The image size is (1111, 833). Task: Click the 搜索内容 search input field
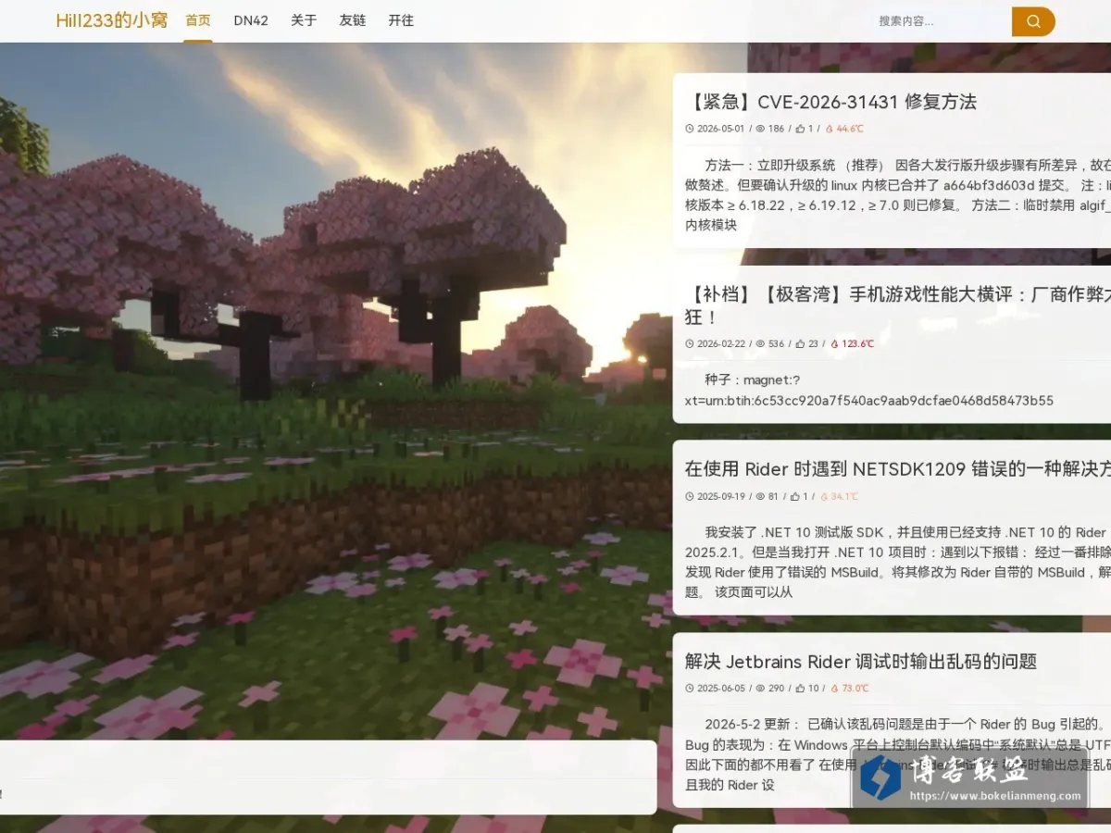click(x=942, y=21)
